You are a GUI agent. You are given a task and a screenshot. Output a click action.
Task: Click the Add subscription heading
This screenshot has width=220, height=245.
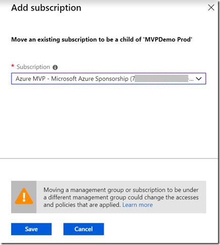[46, 8]
